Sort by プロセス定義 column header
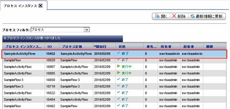 tap(76, 47)
